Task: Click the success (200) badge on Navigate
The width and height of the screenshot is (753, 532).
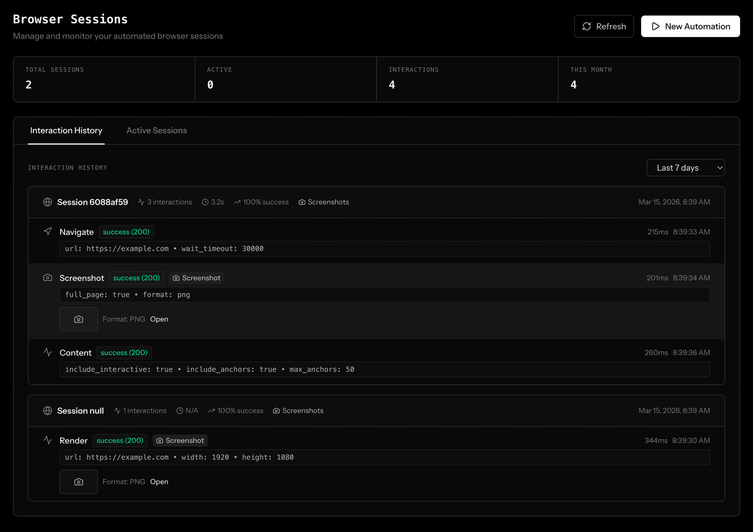Action: tap(126, 232)
